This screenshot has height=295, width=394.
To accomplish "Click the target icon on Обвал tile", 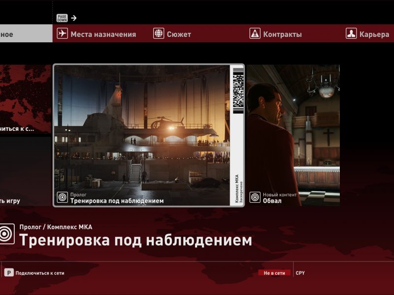I will tap(255, 197).
